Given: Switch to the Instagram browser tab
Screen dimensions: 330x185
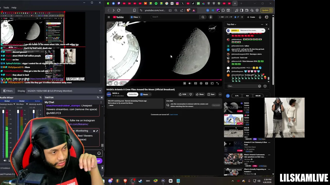Looking at the screenshot, I should 177,3.
